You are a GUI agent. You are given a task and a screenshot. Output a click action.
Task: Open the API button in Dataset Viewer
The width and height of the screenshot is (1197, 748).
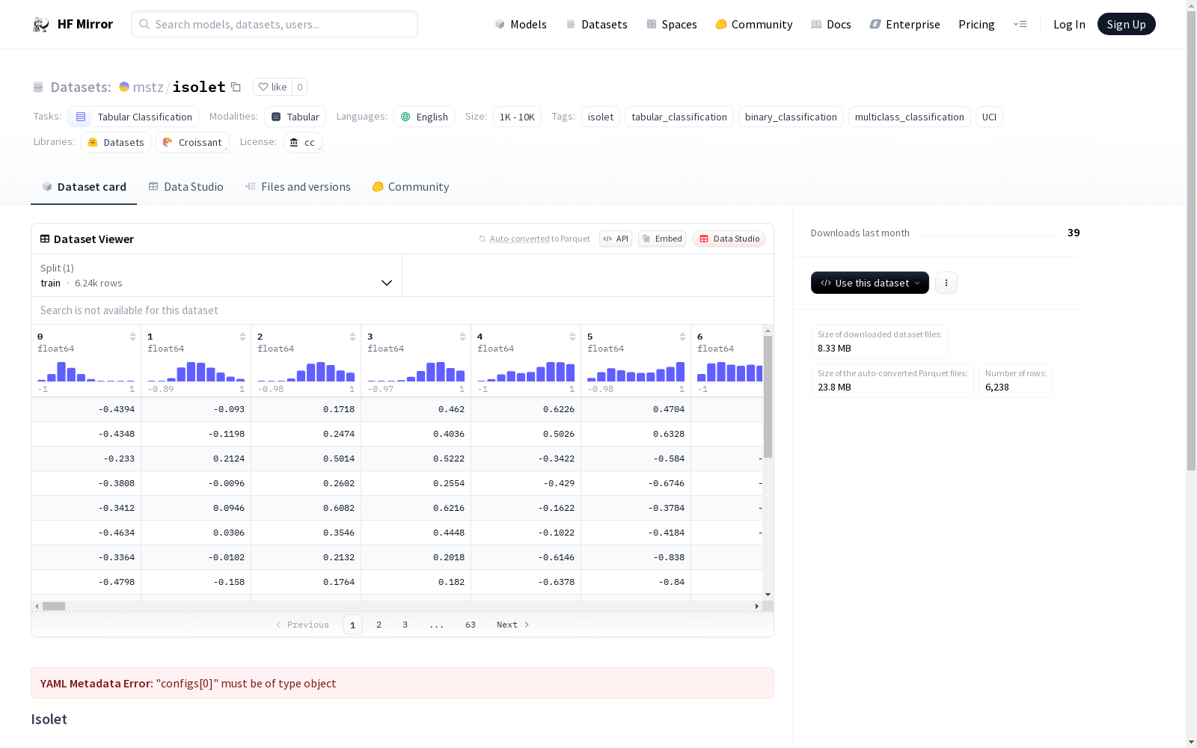(615, 239)
